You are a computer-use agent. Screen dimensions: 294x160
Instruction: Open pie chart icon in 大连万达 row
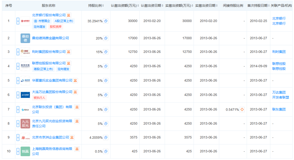click(x=106, y=95)
